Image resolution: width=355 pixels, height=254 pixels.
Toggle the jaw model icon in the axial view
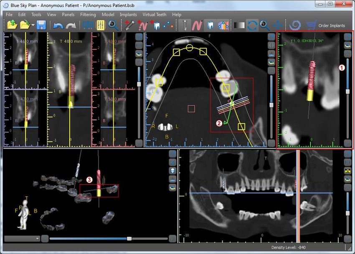tap(271, 62)
